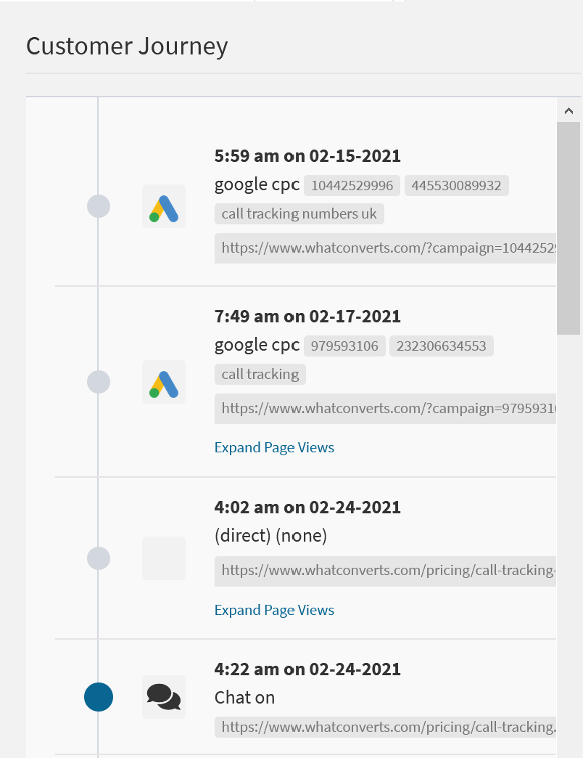Click the tag 232306634553

tap(441, 346)
